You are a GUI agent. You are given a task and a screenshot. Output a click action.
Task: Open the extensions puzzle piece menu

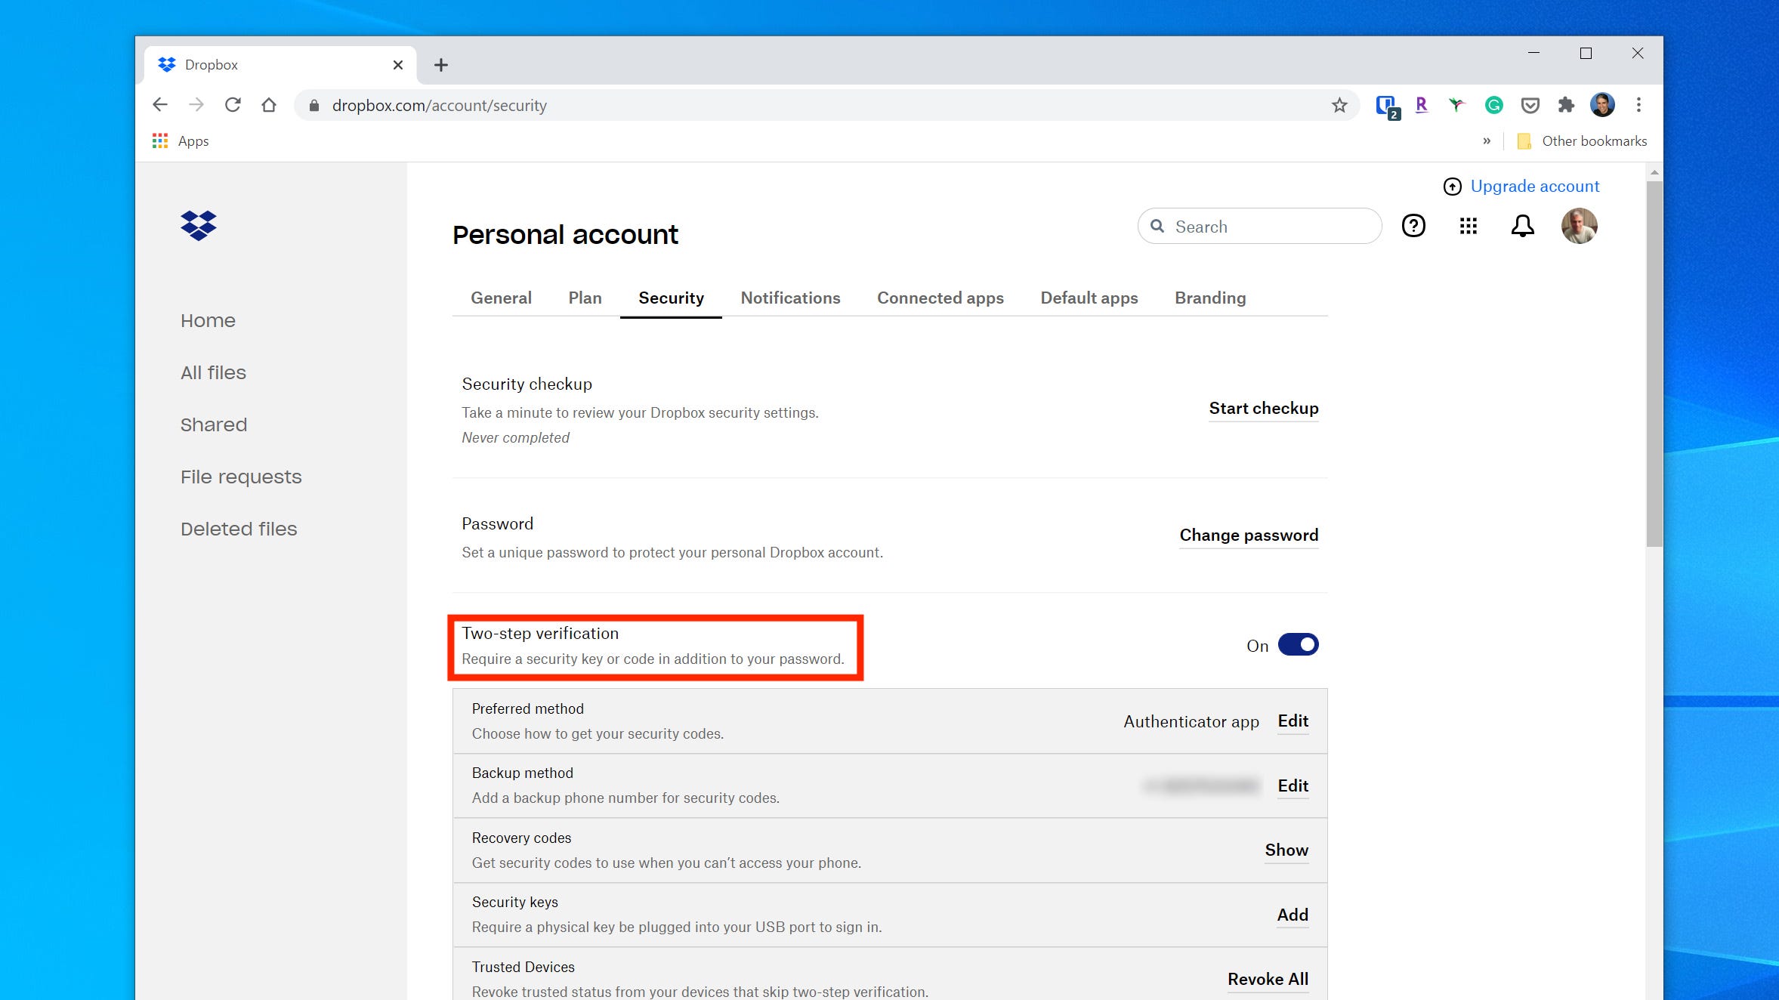click(x=1566, y=105)
